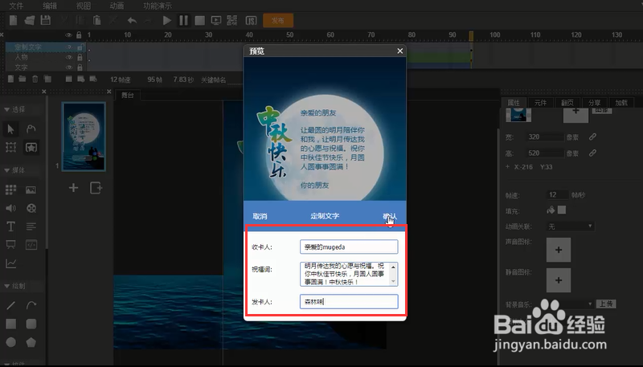Select the Text T tool
Screen dimensions: 643x367
(x=10, y=226)
